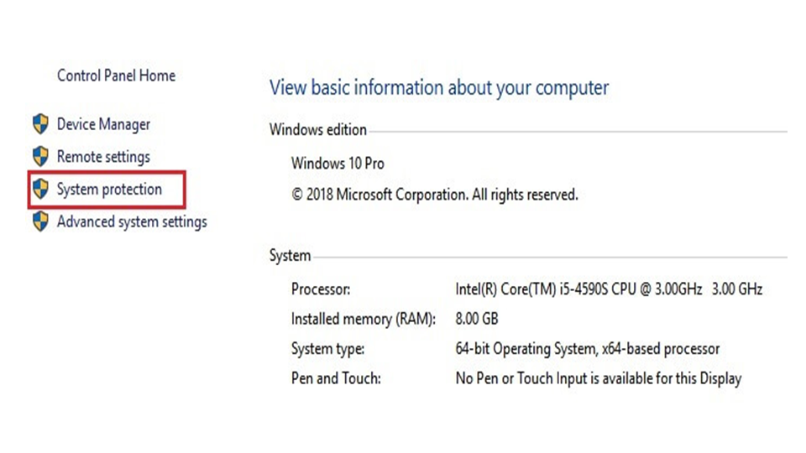Screen dimensions: 806x453
Task: Click the System section header
Action: 290,256
